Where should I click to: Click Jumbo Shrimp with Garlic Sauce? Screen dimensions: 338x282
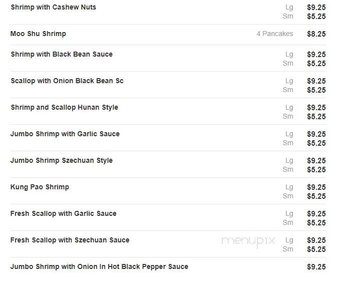tap(65, 134)
